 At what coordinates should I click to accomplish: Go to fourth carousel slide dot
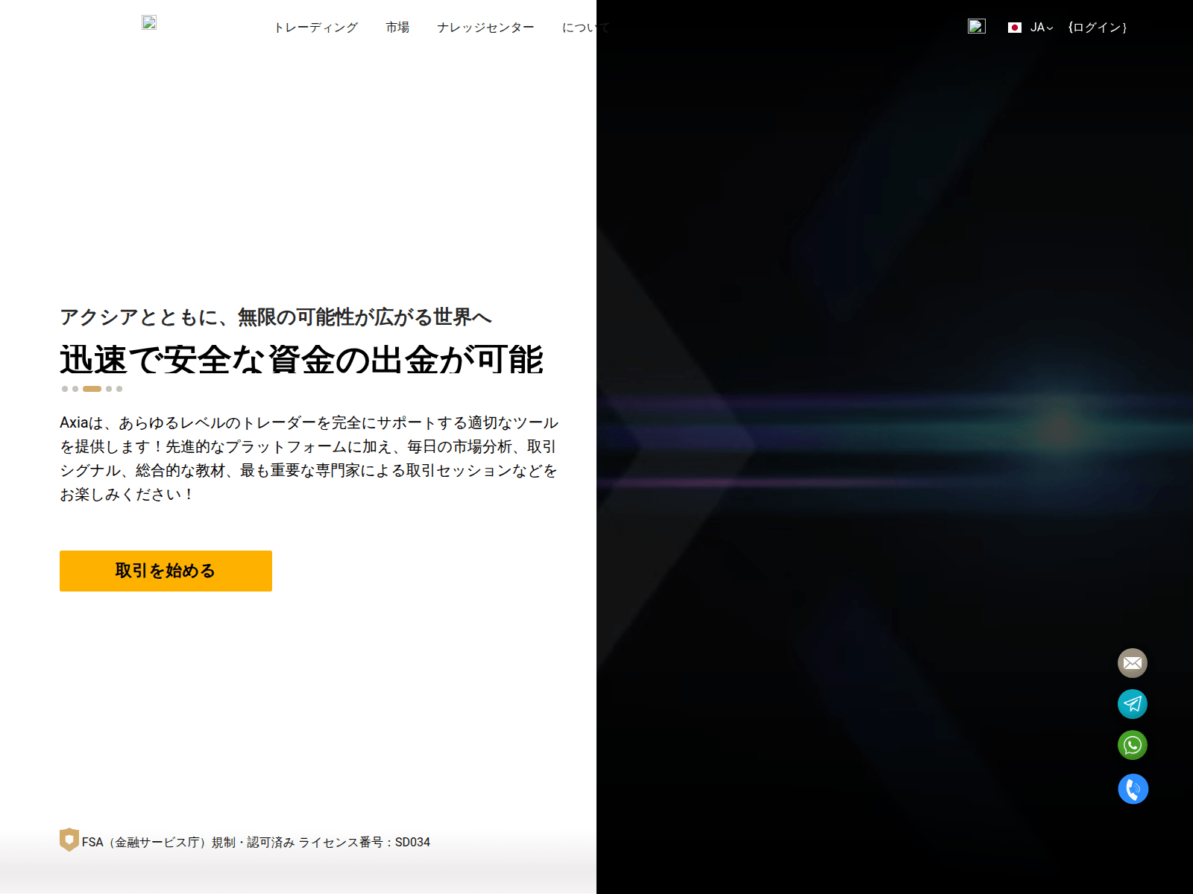(109, 389)
